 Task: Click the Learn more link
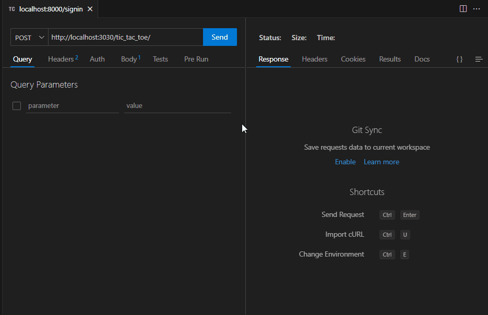(x=381, y=162)
